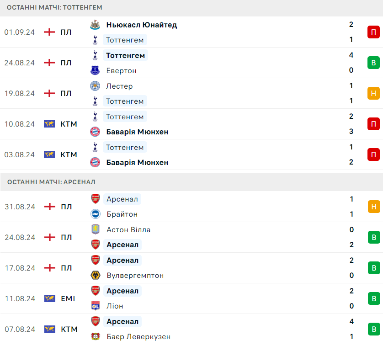Click the Aston Villa club crest
Viewport: 383px width, 346px height.
coord(96,229)
